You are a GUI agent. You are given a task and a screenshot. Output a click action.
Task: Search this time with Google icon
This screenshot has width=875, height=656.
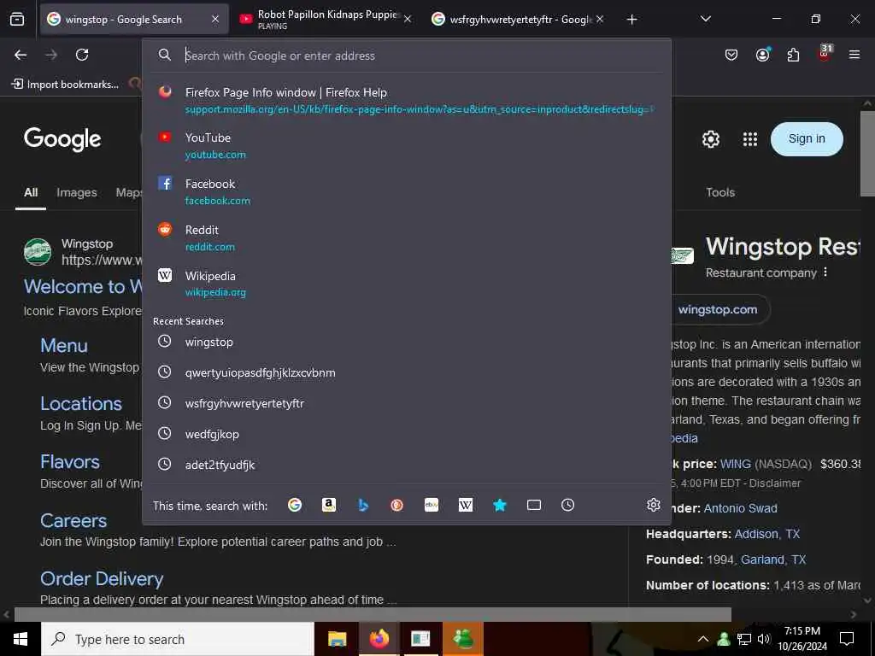tap(295, 506)
